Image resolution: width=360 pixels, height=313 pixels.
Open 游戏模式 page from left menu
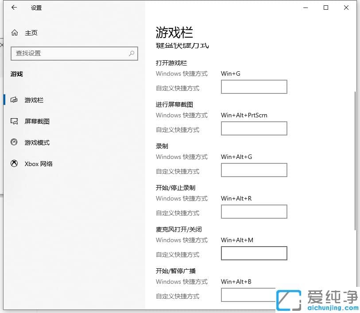click(x=38, y=142)
